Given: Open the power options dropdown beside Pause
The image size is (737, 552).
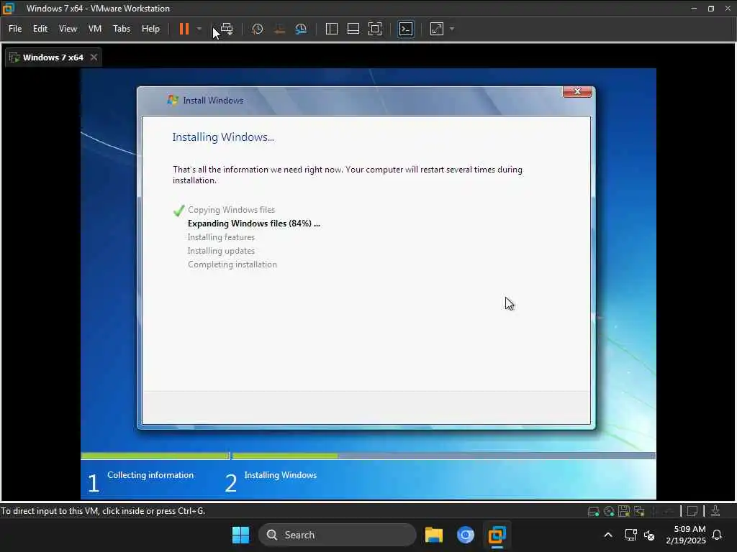Looking at the screenshot, I should [199, 29].
